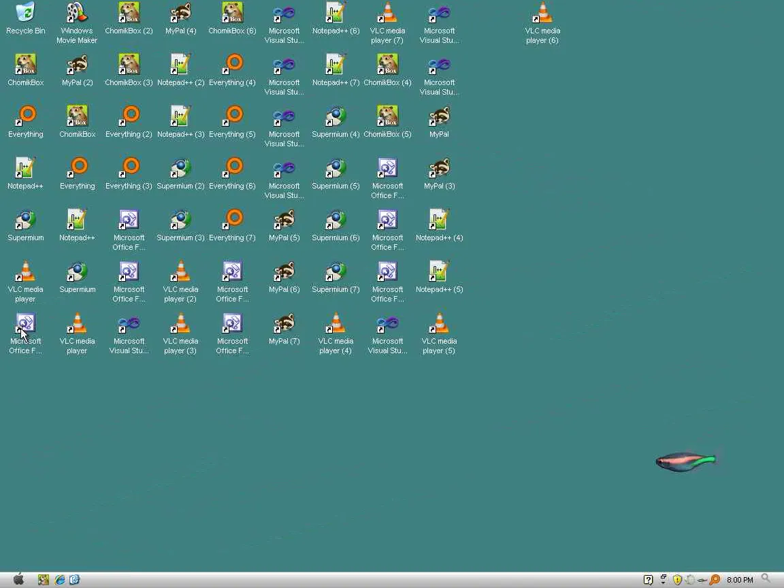Click the blue quick launch icon beside Internet Explorer
The height and width of the screenshot is (588, 784).
(74, 580)
